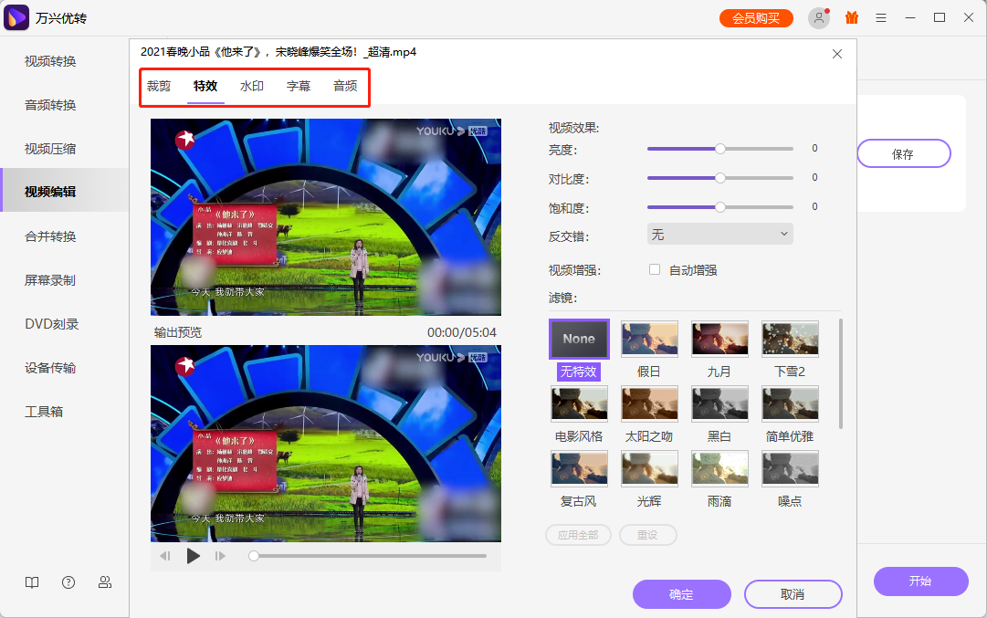Adjust the saturation (饱和度) slider
This screenshot has width=987, height=618.
[x=720, y=207]
